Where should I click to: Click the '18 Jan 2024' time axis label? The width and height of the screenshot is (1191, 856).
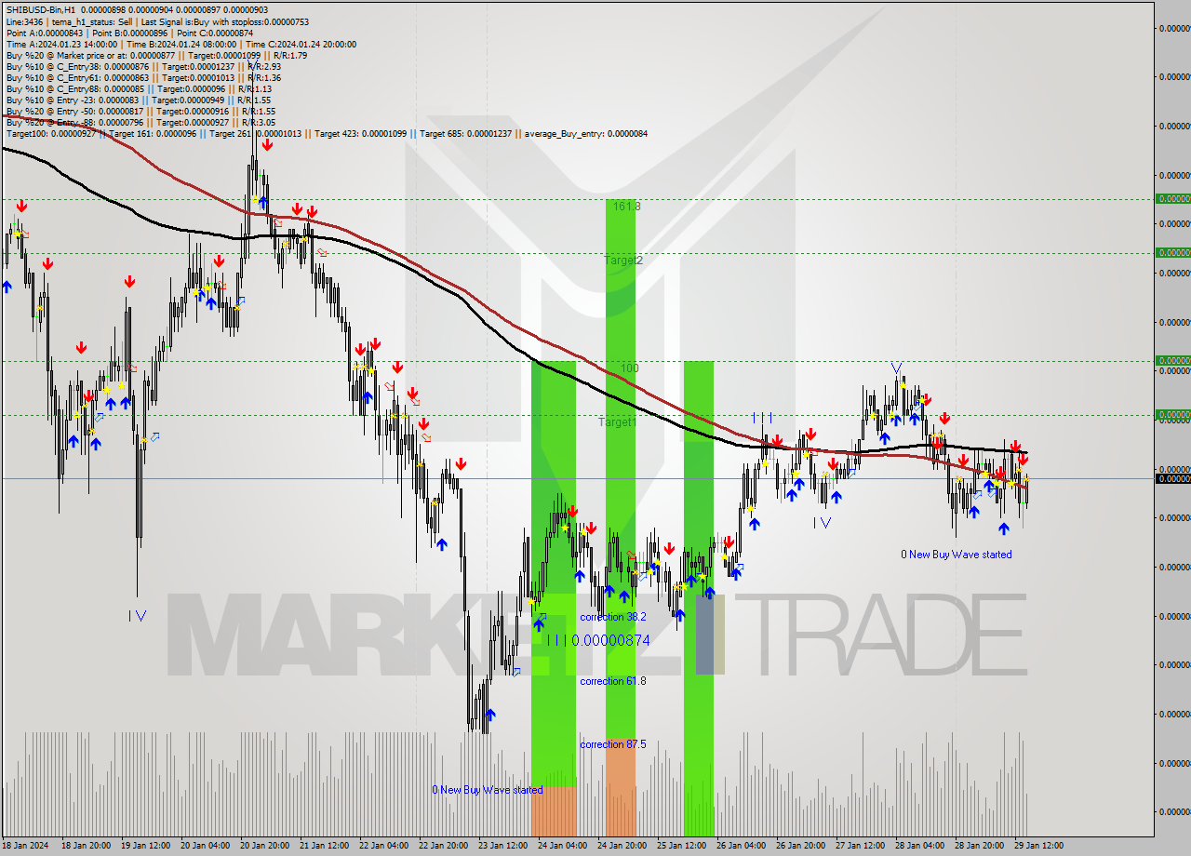click(x=24, y=846)
